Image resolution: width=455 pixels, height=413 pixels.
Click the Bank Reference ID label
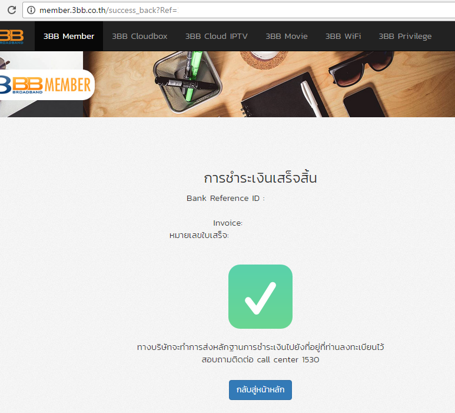click(225, 199)
